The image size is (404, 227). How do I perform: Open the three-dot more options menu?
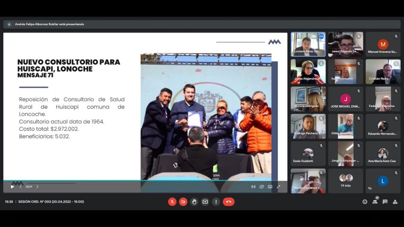tap(216, 202)
